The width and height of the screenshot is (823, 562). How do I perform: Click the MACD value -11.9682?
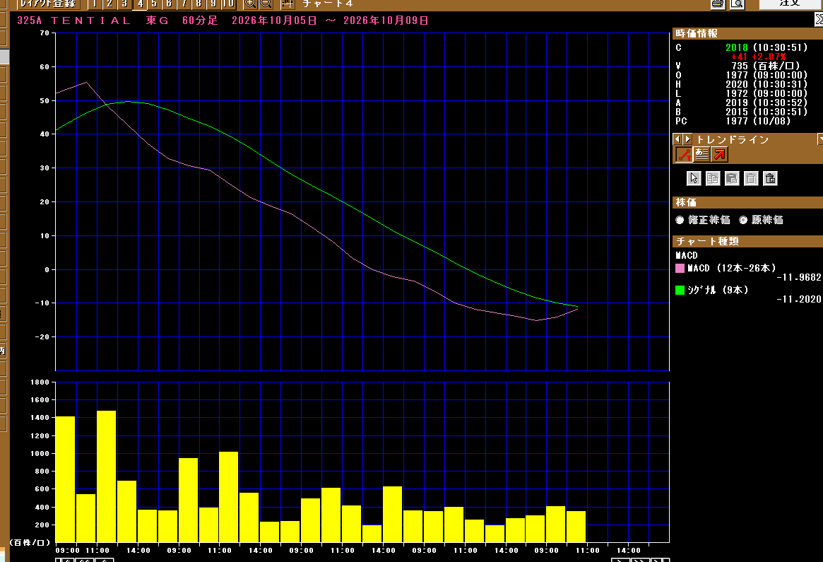(x=798, y=277)
